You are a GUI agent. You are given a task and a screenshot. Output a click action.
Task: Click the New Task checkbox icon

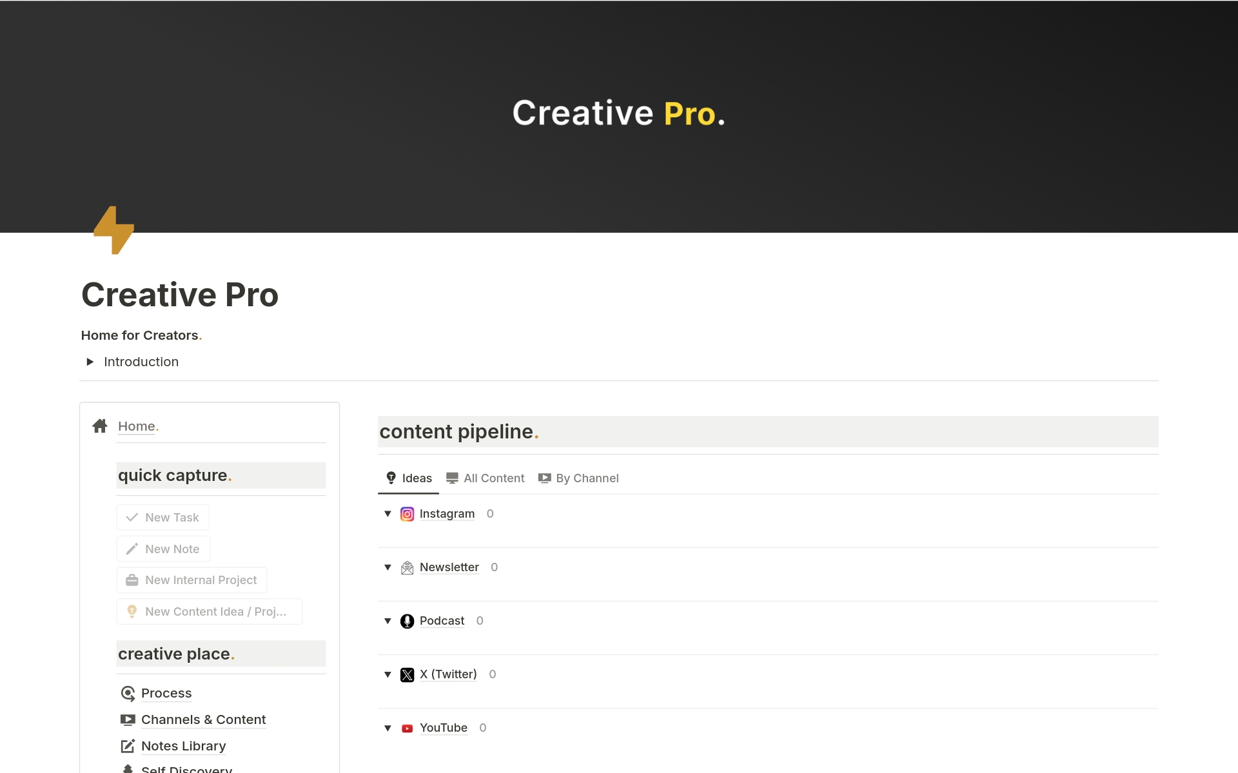pos(131,516)
